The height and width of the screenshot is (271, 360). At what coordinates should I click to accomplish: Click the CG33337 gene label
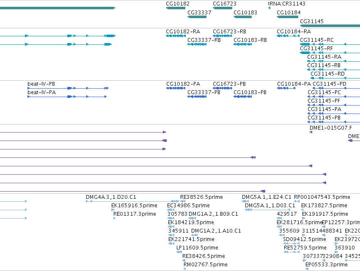pos(199,13)
